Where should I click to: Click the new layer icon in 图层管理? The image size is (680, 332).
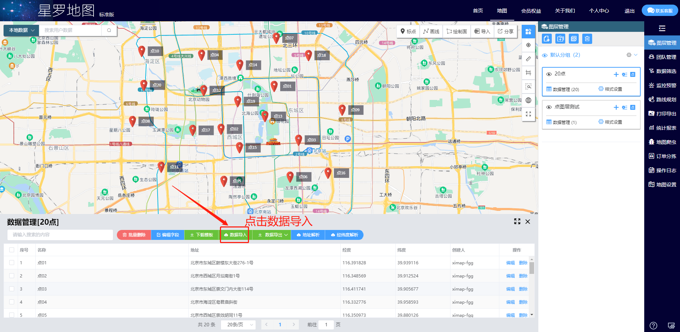547,39
